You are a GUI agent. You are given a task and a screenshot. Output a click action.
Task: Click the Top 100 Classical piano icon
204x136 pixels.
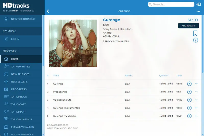[6, 119]
